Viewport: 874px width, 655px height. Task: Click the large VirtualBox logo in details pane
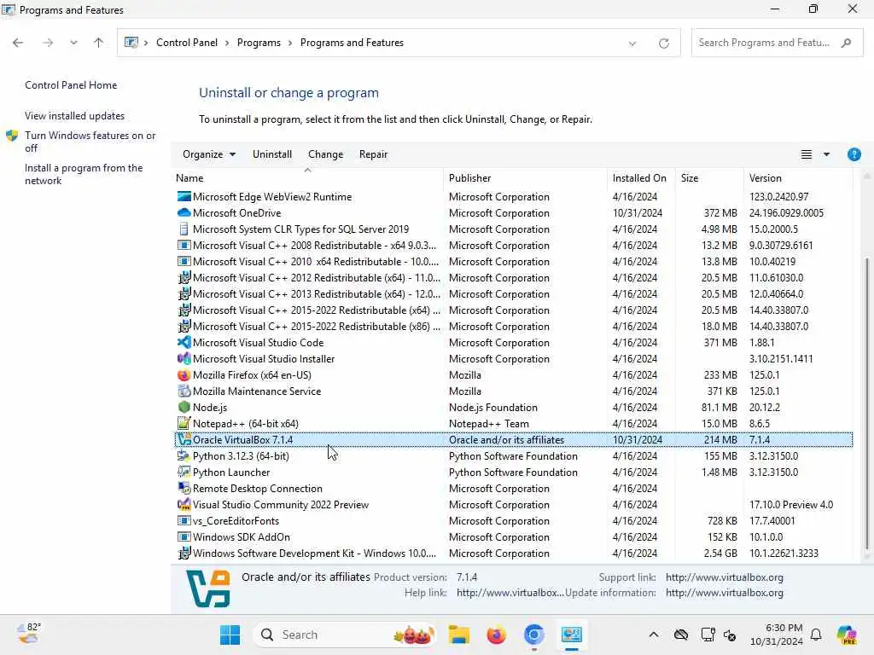tap(208, 588)
